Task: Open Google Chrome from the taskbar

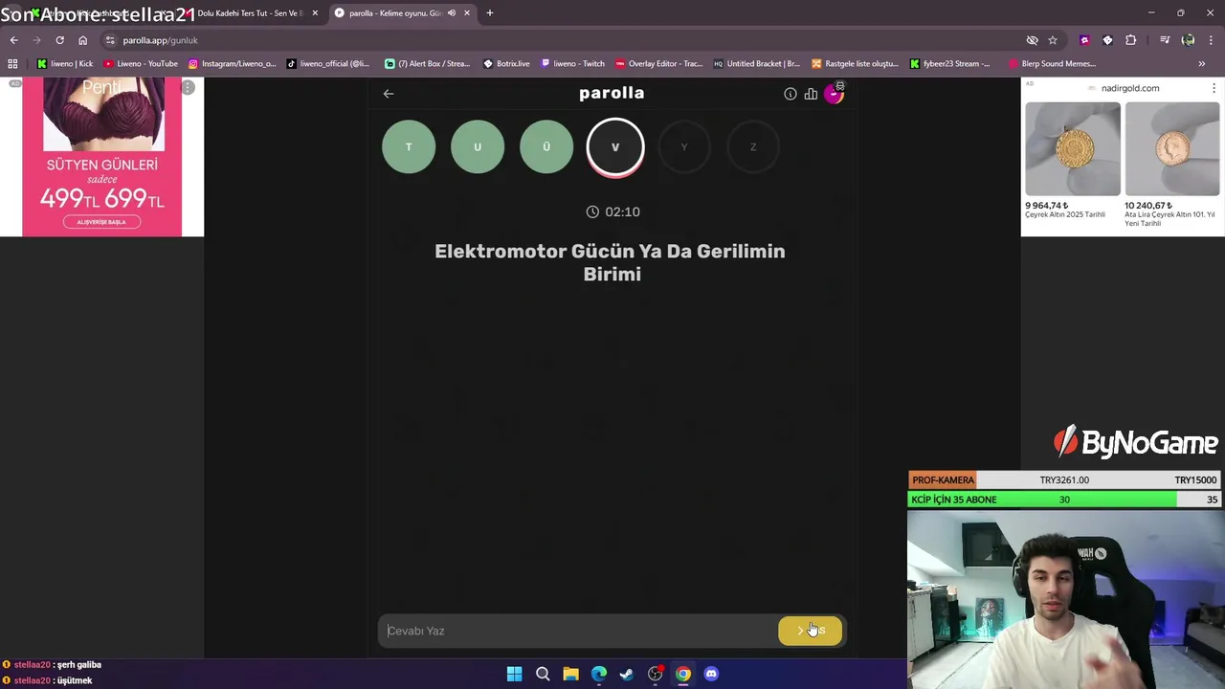Action: (x=683, y=674)
